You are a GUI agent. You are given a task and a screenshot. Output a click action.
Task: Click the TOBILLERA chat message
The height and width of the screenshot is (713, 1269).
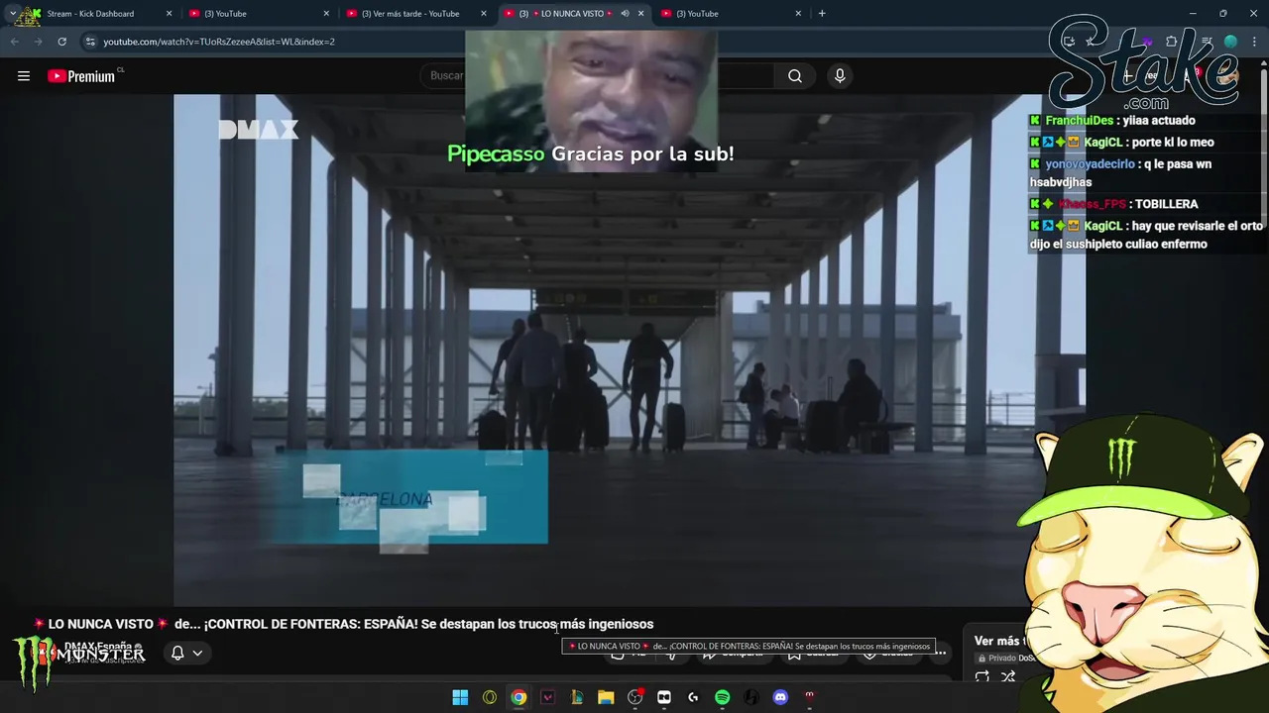[x=1167, y=204]
